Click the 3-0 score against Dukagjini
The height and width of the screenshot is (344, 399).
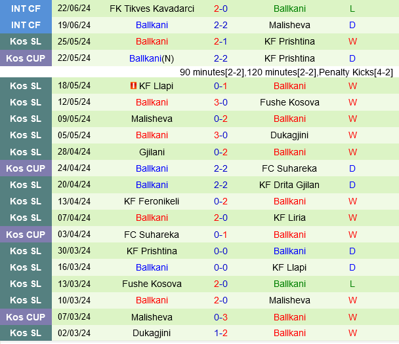pos(220,135)
